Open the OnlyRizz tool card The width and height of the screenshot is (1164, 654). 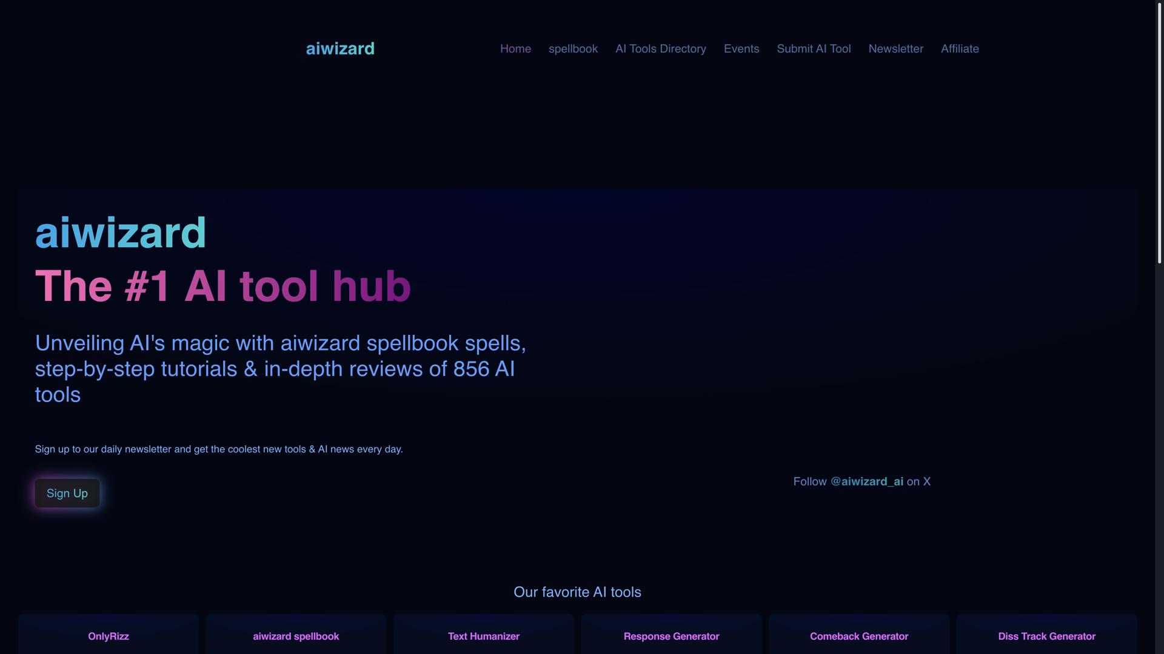click(108, 636)
